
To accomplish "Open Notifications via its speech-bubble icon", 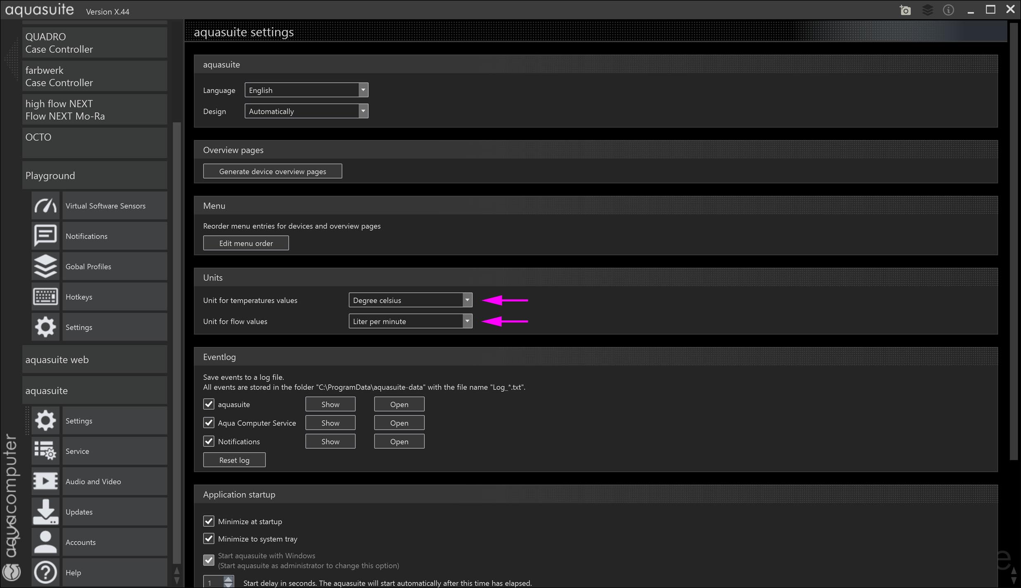I will point(45,236).
